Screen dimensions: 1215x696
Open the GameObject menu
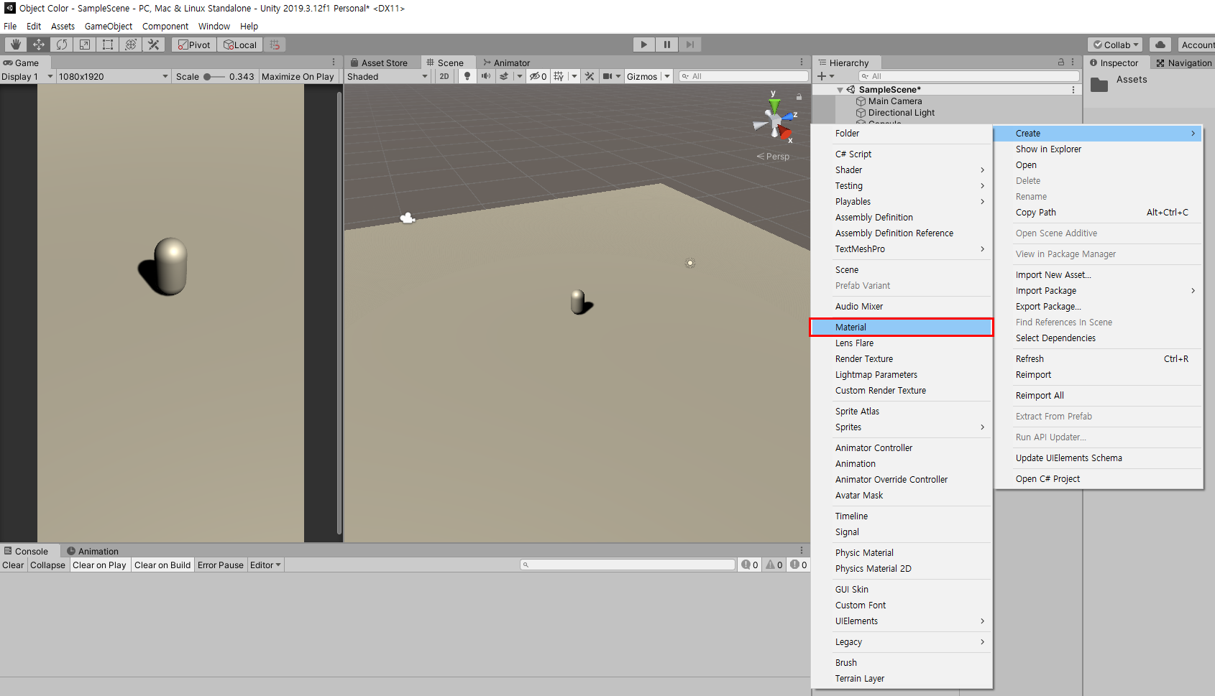click(109, 26)
